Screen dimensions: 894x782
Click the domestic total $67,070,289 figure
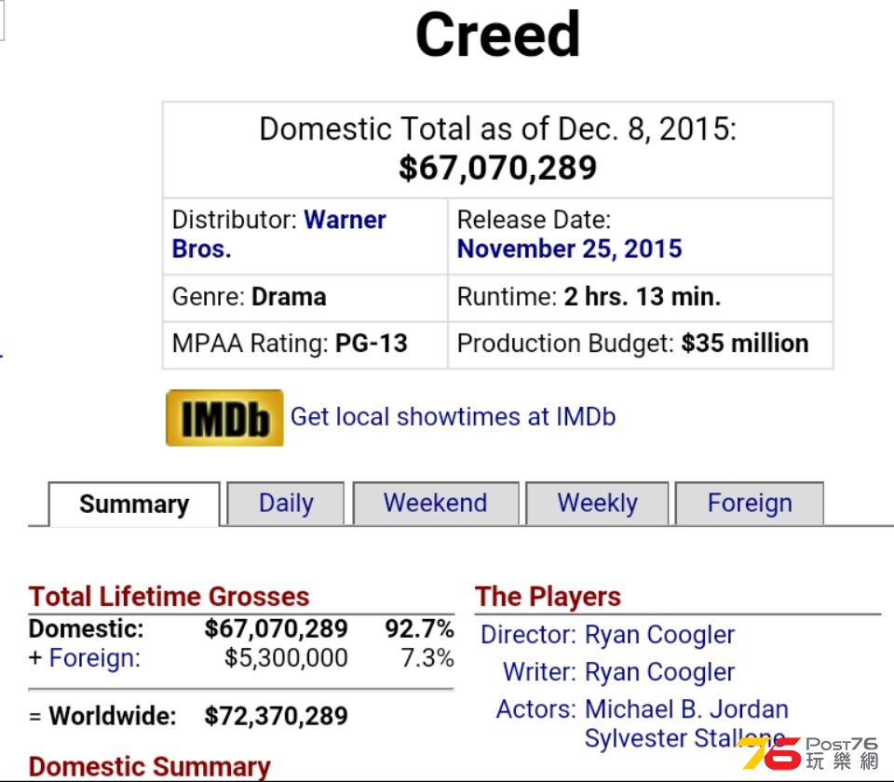497,169
